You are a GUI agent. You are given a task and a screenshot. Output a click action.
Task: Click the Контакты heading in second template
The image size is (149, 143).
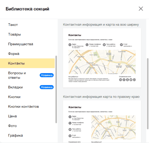click(x=75, y=107)
